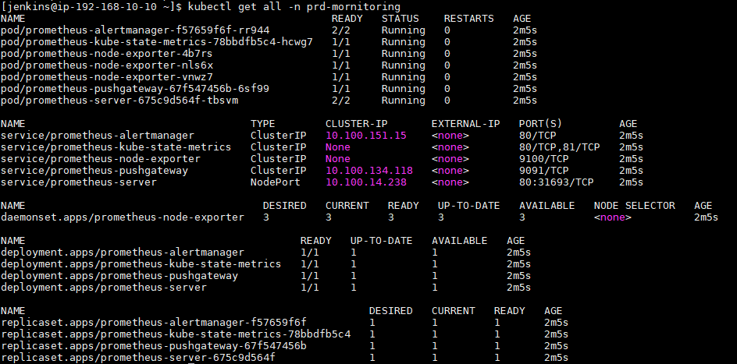The width and height of the screenshot is (737, 364).
Task: Click pod/prometheus-node-exporter-nls6x name
Action: coord(107,65)
